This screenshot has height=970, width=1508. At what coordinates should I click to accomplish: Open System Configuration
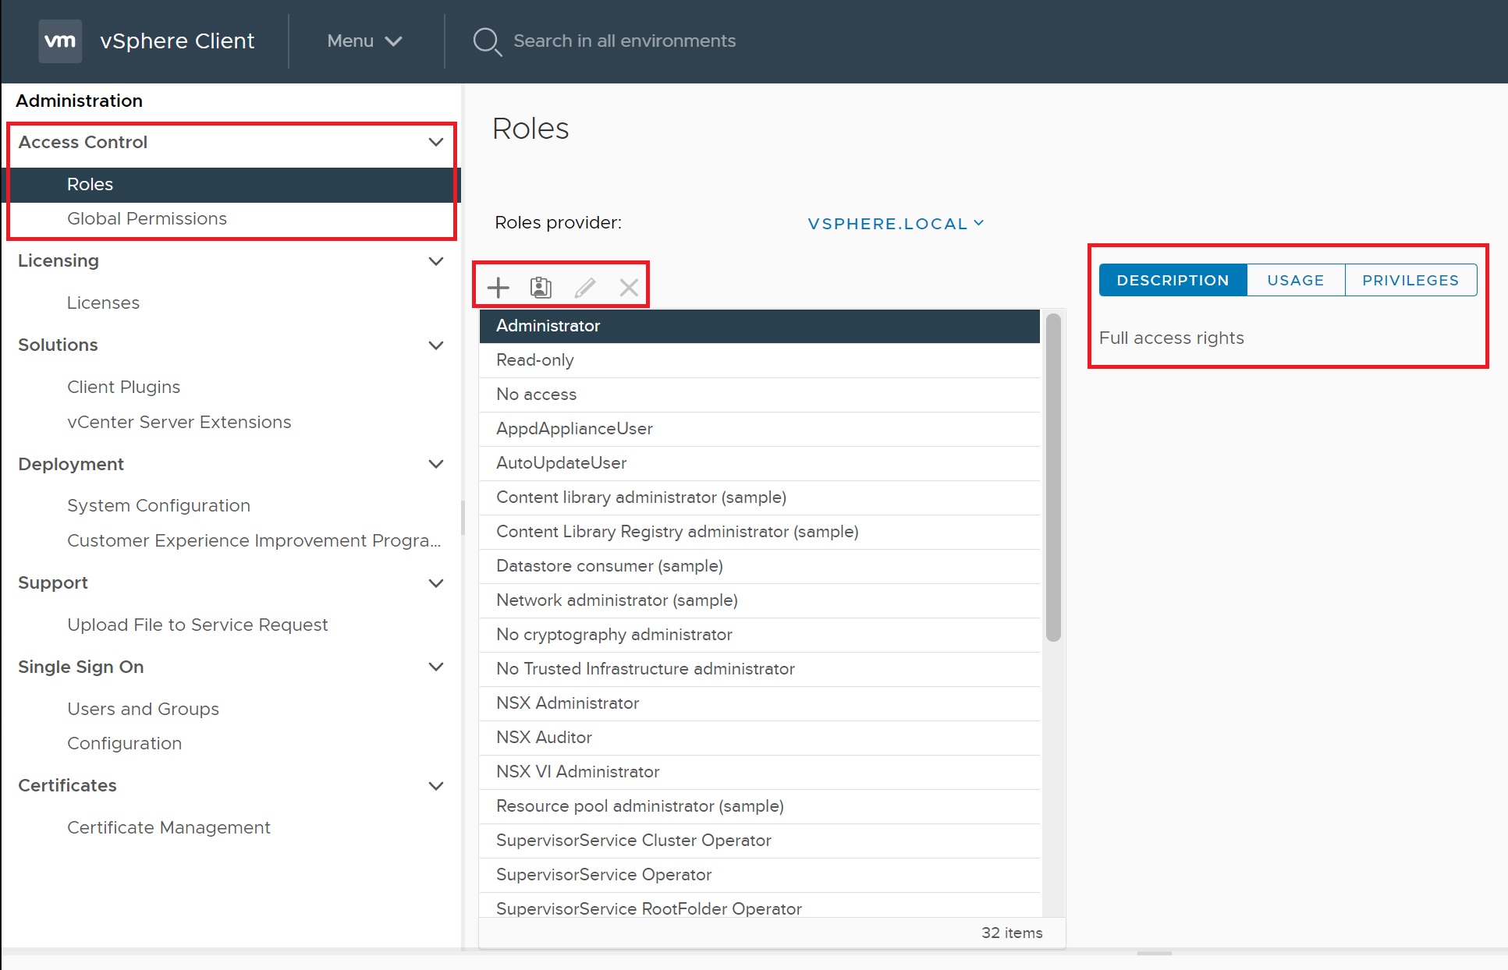click(x=158, y=505)
